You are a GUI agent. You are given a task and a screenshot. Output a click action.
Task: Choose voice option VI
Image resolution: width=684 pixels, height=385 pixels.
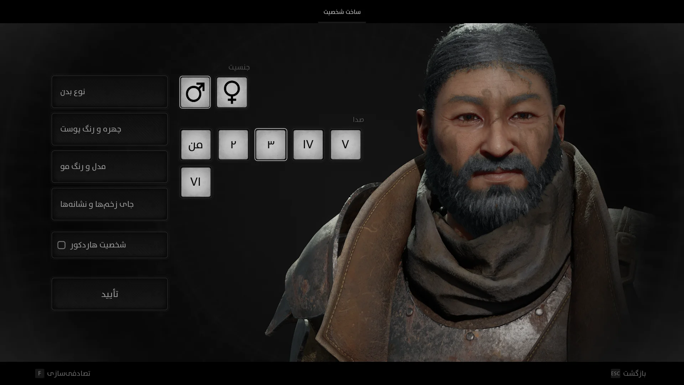click(x=196, y=182)
